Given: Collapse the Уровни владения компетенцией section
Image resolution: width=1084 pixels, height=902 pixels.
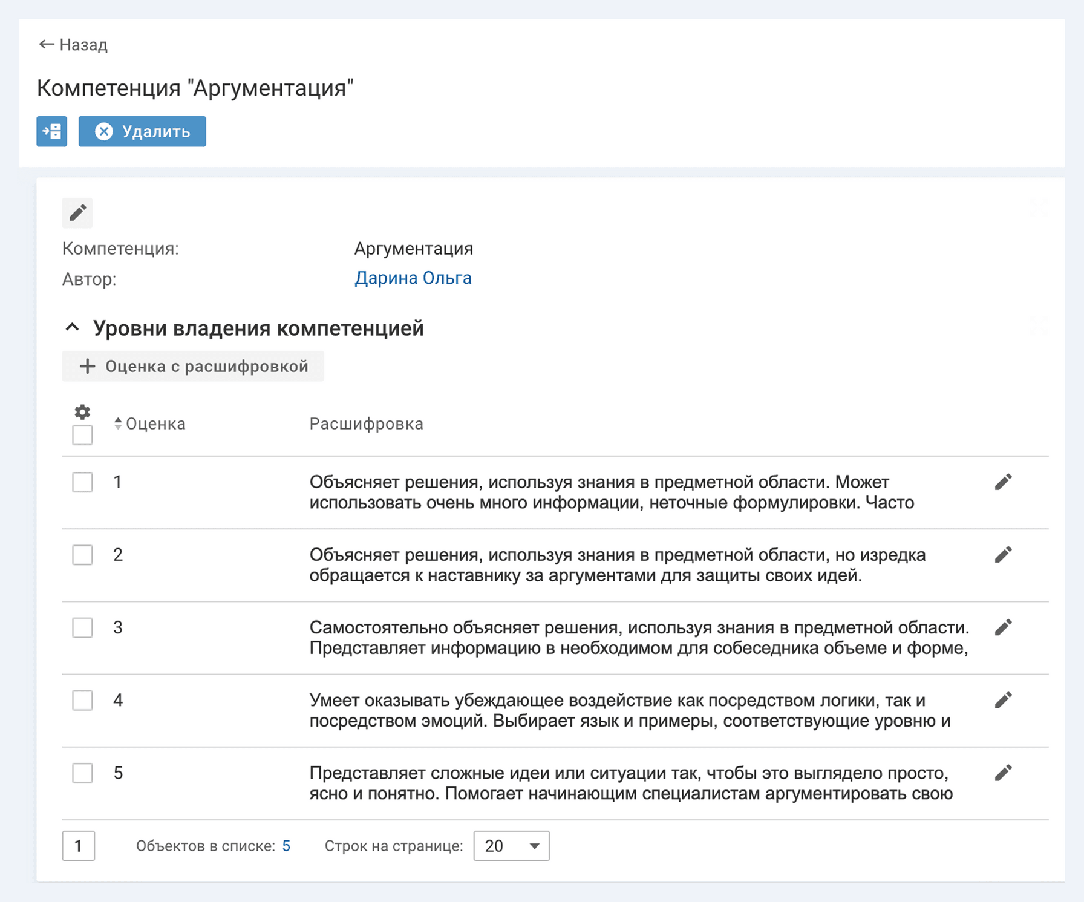Looking at the screenshot, I should tap(72, 328).
